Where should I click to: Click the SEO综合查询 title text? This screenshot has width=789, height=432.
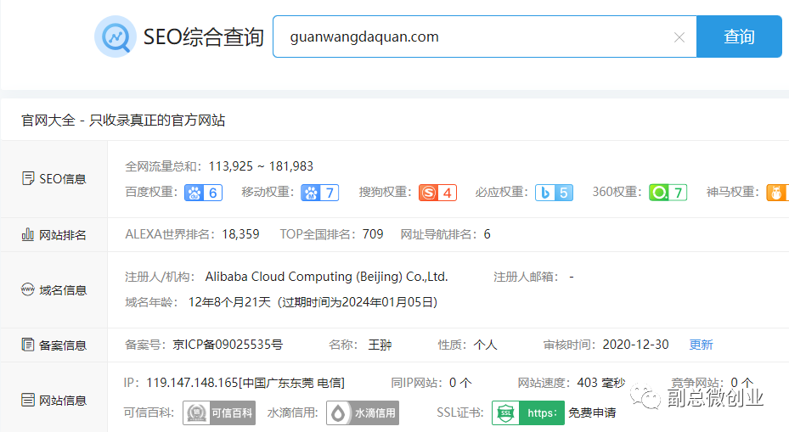click(x=204, y=36)
